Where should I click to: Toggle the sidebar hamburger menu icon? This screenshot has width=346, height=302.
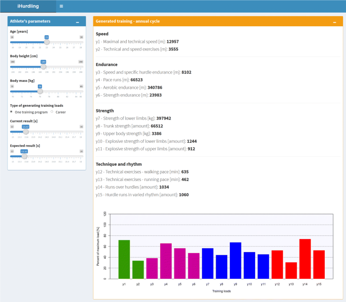click(x=61, y=6)
